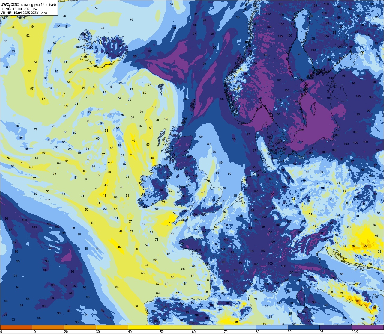This screenshot has height=334, width=384.
Task: Click the humidity value '35' on the map
Action: click(353, 246)
